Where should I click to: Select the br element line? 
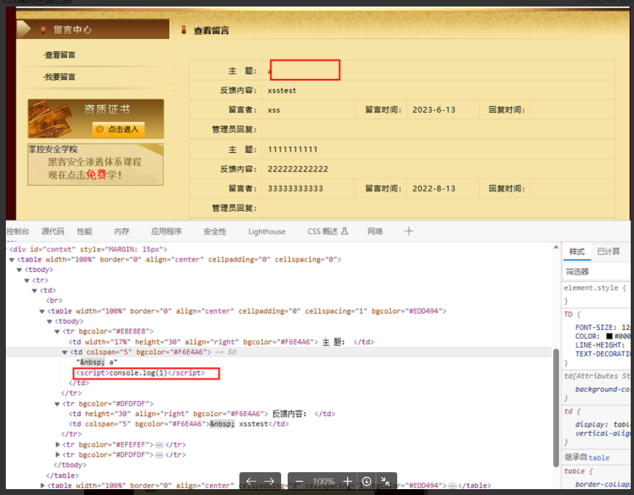[x=54, y=301]
